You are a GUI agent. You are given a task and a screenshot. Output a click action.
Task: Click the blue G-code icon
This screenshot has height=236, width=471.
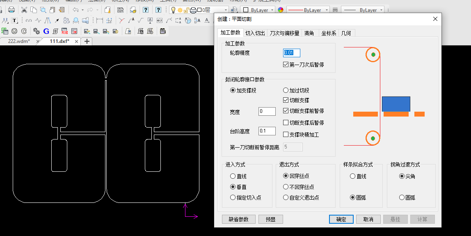pyautogui.click(x=46, y=31)
